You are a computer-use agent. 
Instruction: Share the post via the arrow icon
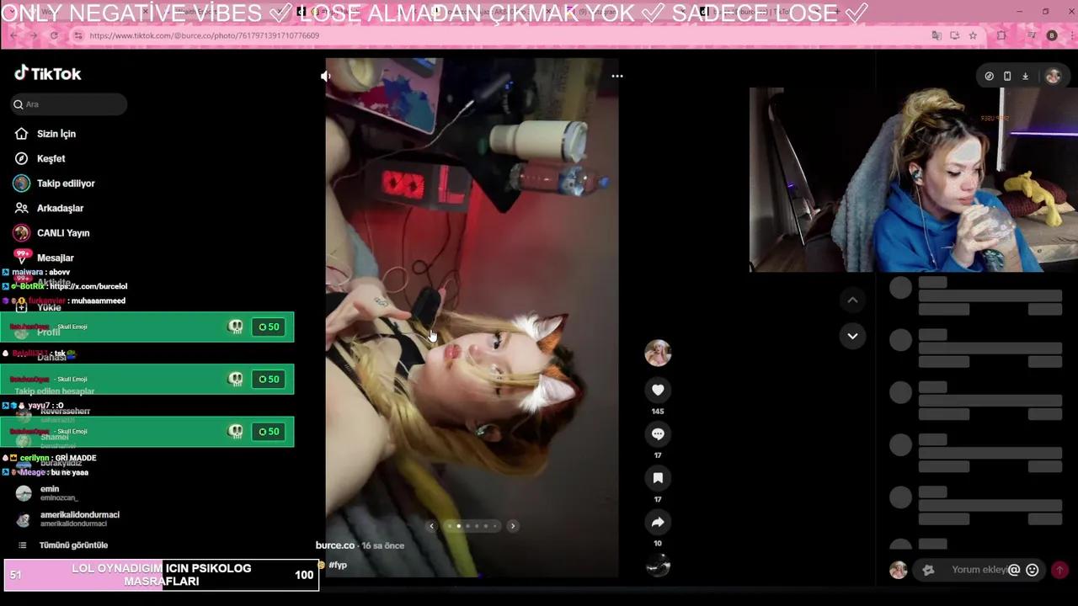[x=658, y=522]
